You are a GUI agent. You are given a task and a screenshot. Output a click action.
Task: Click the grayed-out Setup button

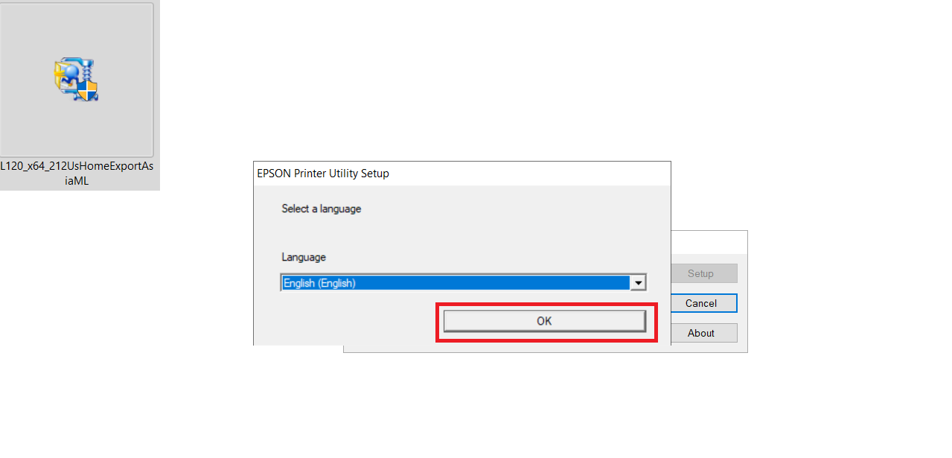tap(700, 273)
